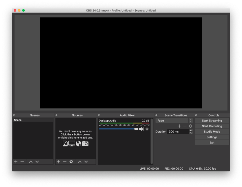Open the Fade transition dropdown

tap(174, 121)
